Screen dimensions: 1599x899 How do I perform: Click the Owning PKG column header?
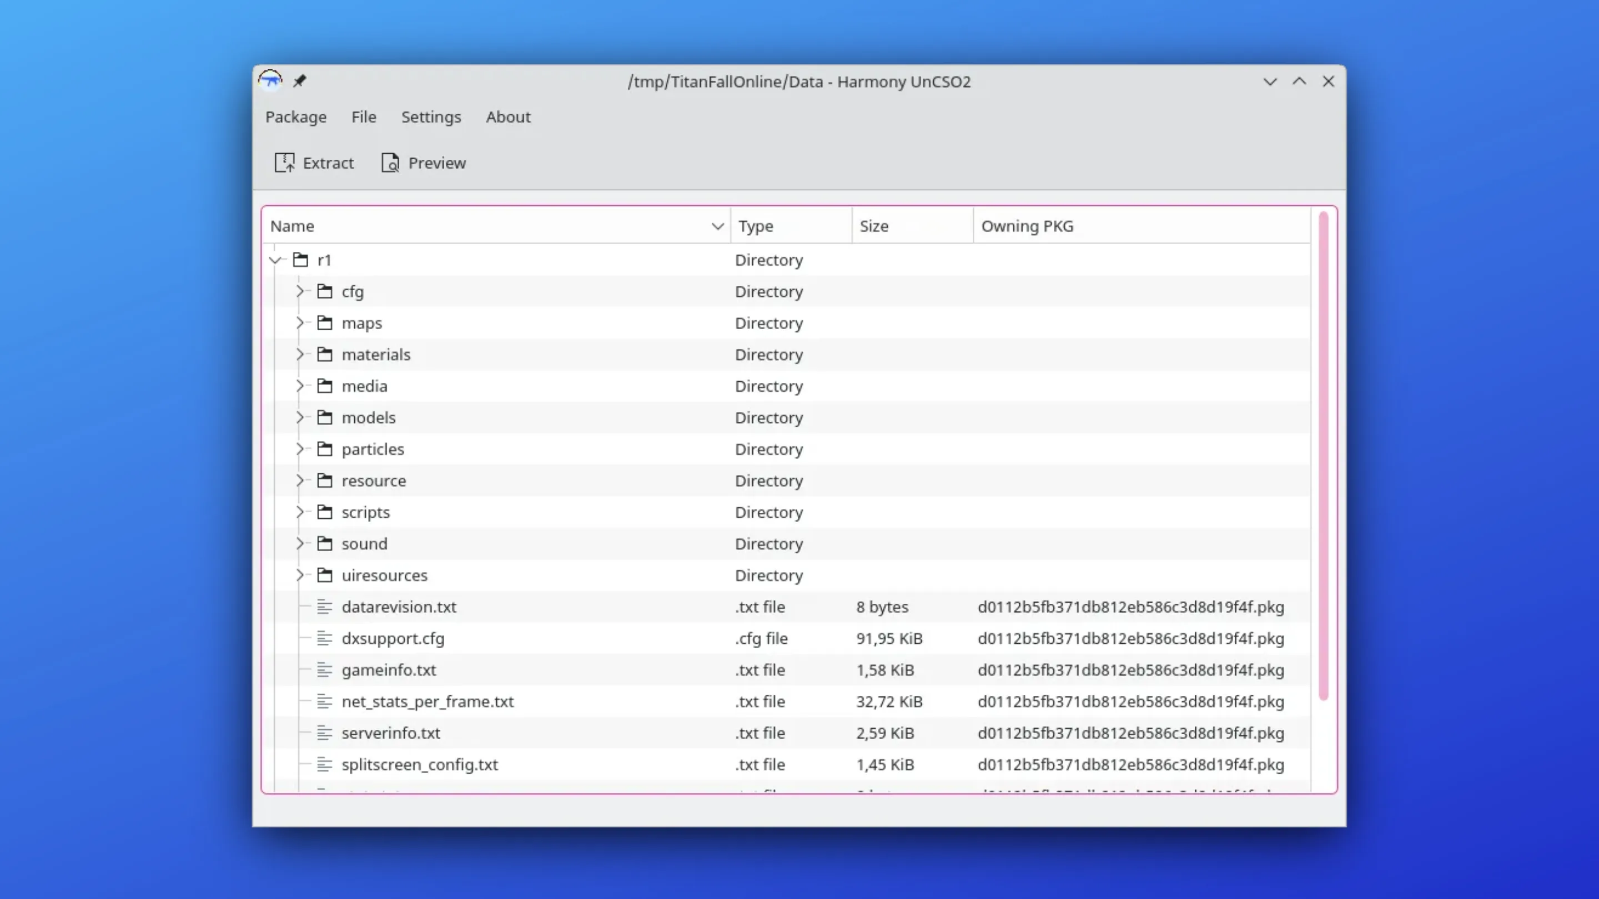tap(1027, 226)
